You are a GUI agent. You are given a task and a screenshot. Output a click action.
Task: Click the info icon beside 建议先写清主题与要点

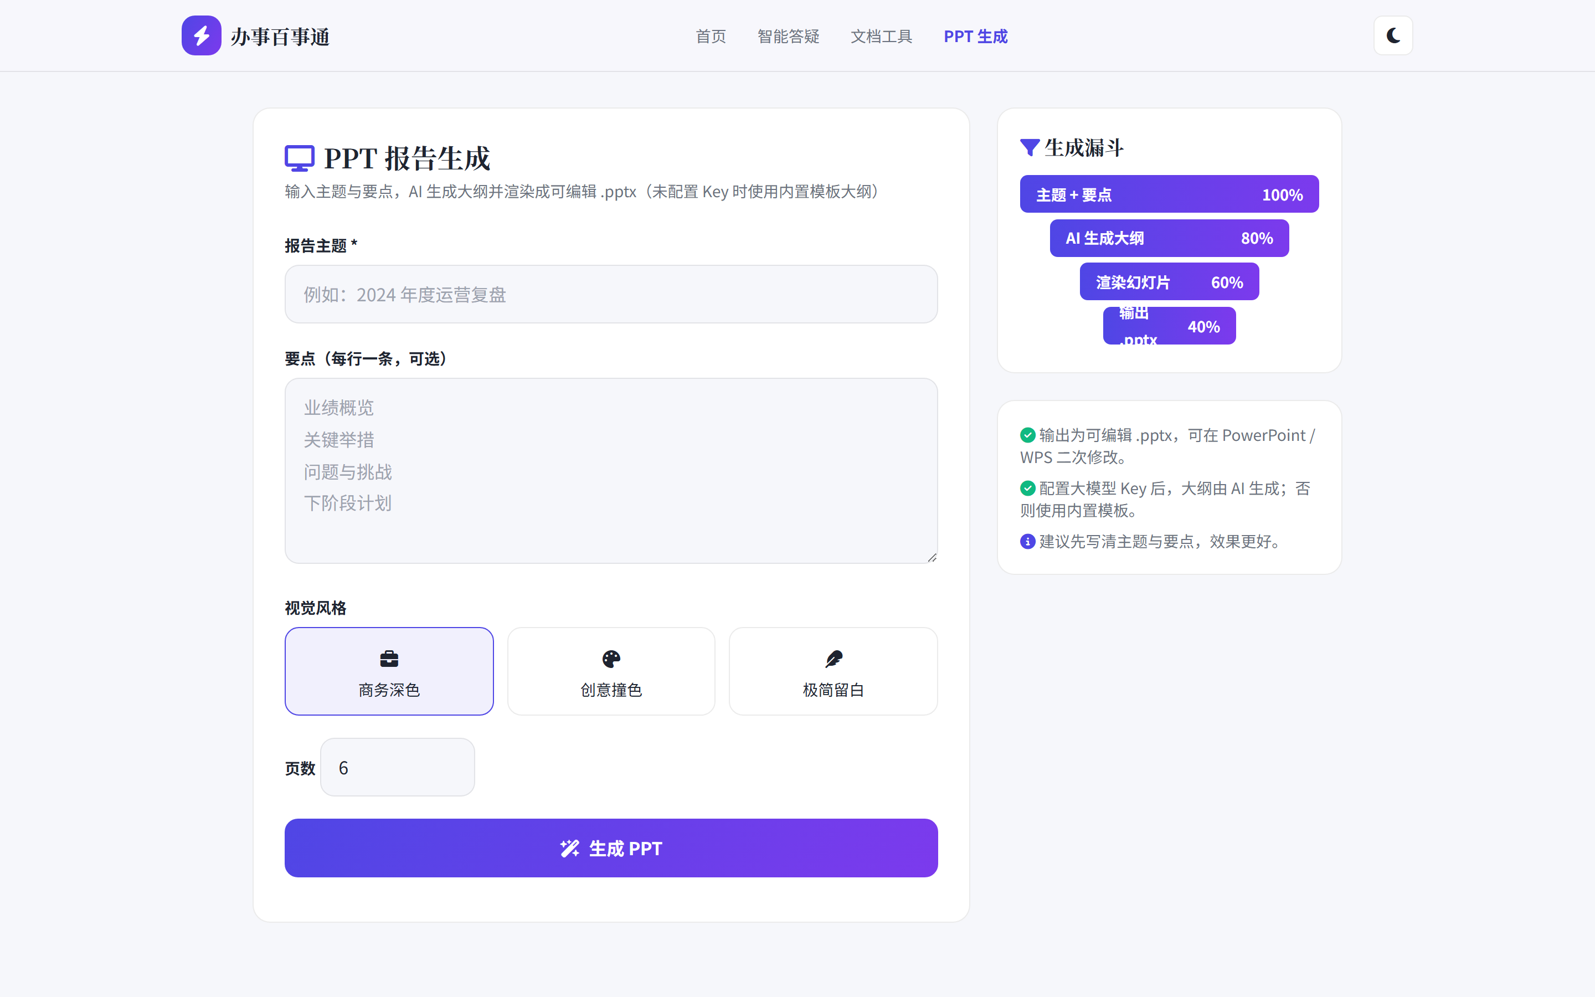pos(1027,541)
